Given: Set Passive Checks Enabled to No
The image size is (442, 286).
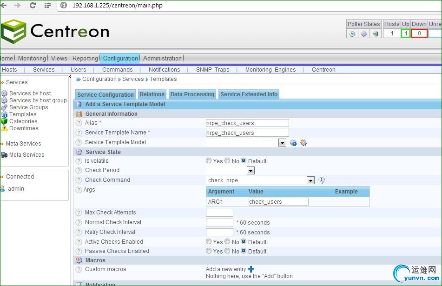Looking at the screenshot, I should [227, 251].
